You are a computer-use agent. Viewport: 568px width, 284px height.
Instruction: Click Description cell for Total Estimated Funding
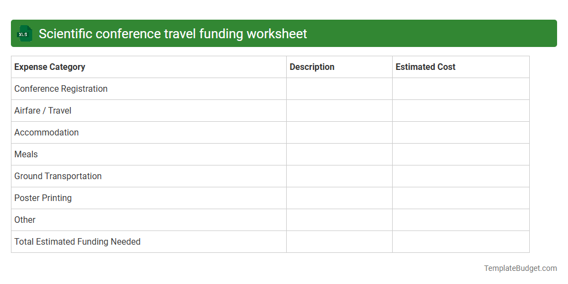(x=339, y=241)
